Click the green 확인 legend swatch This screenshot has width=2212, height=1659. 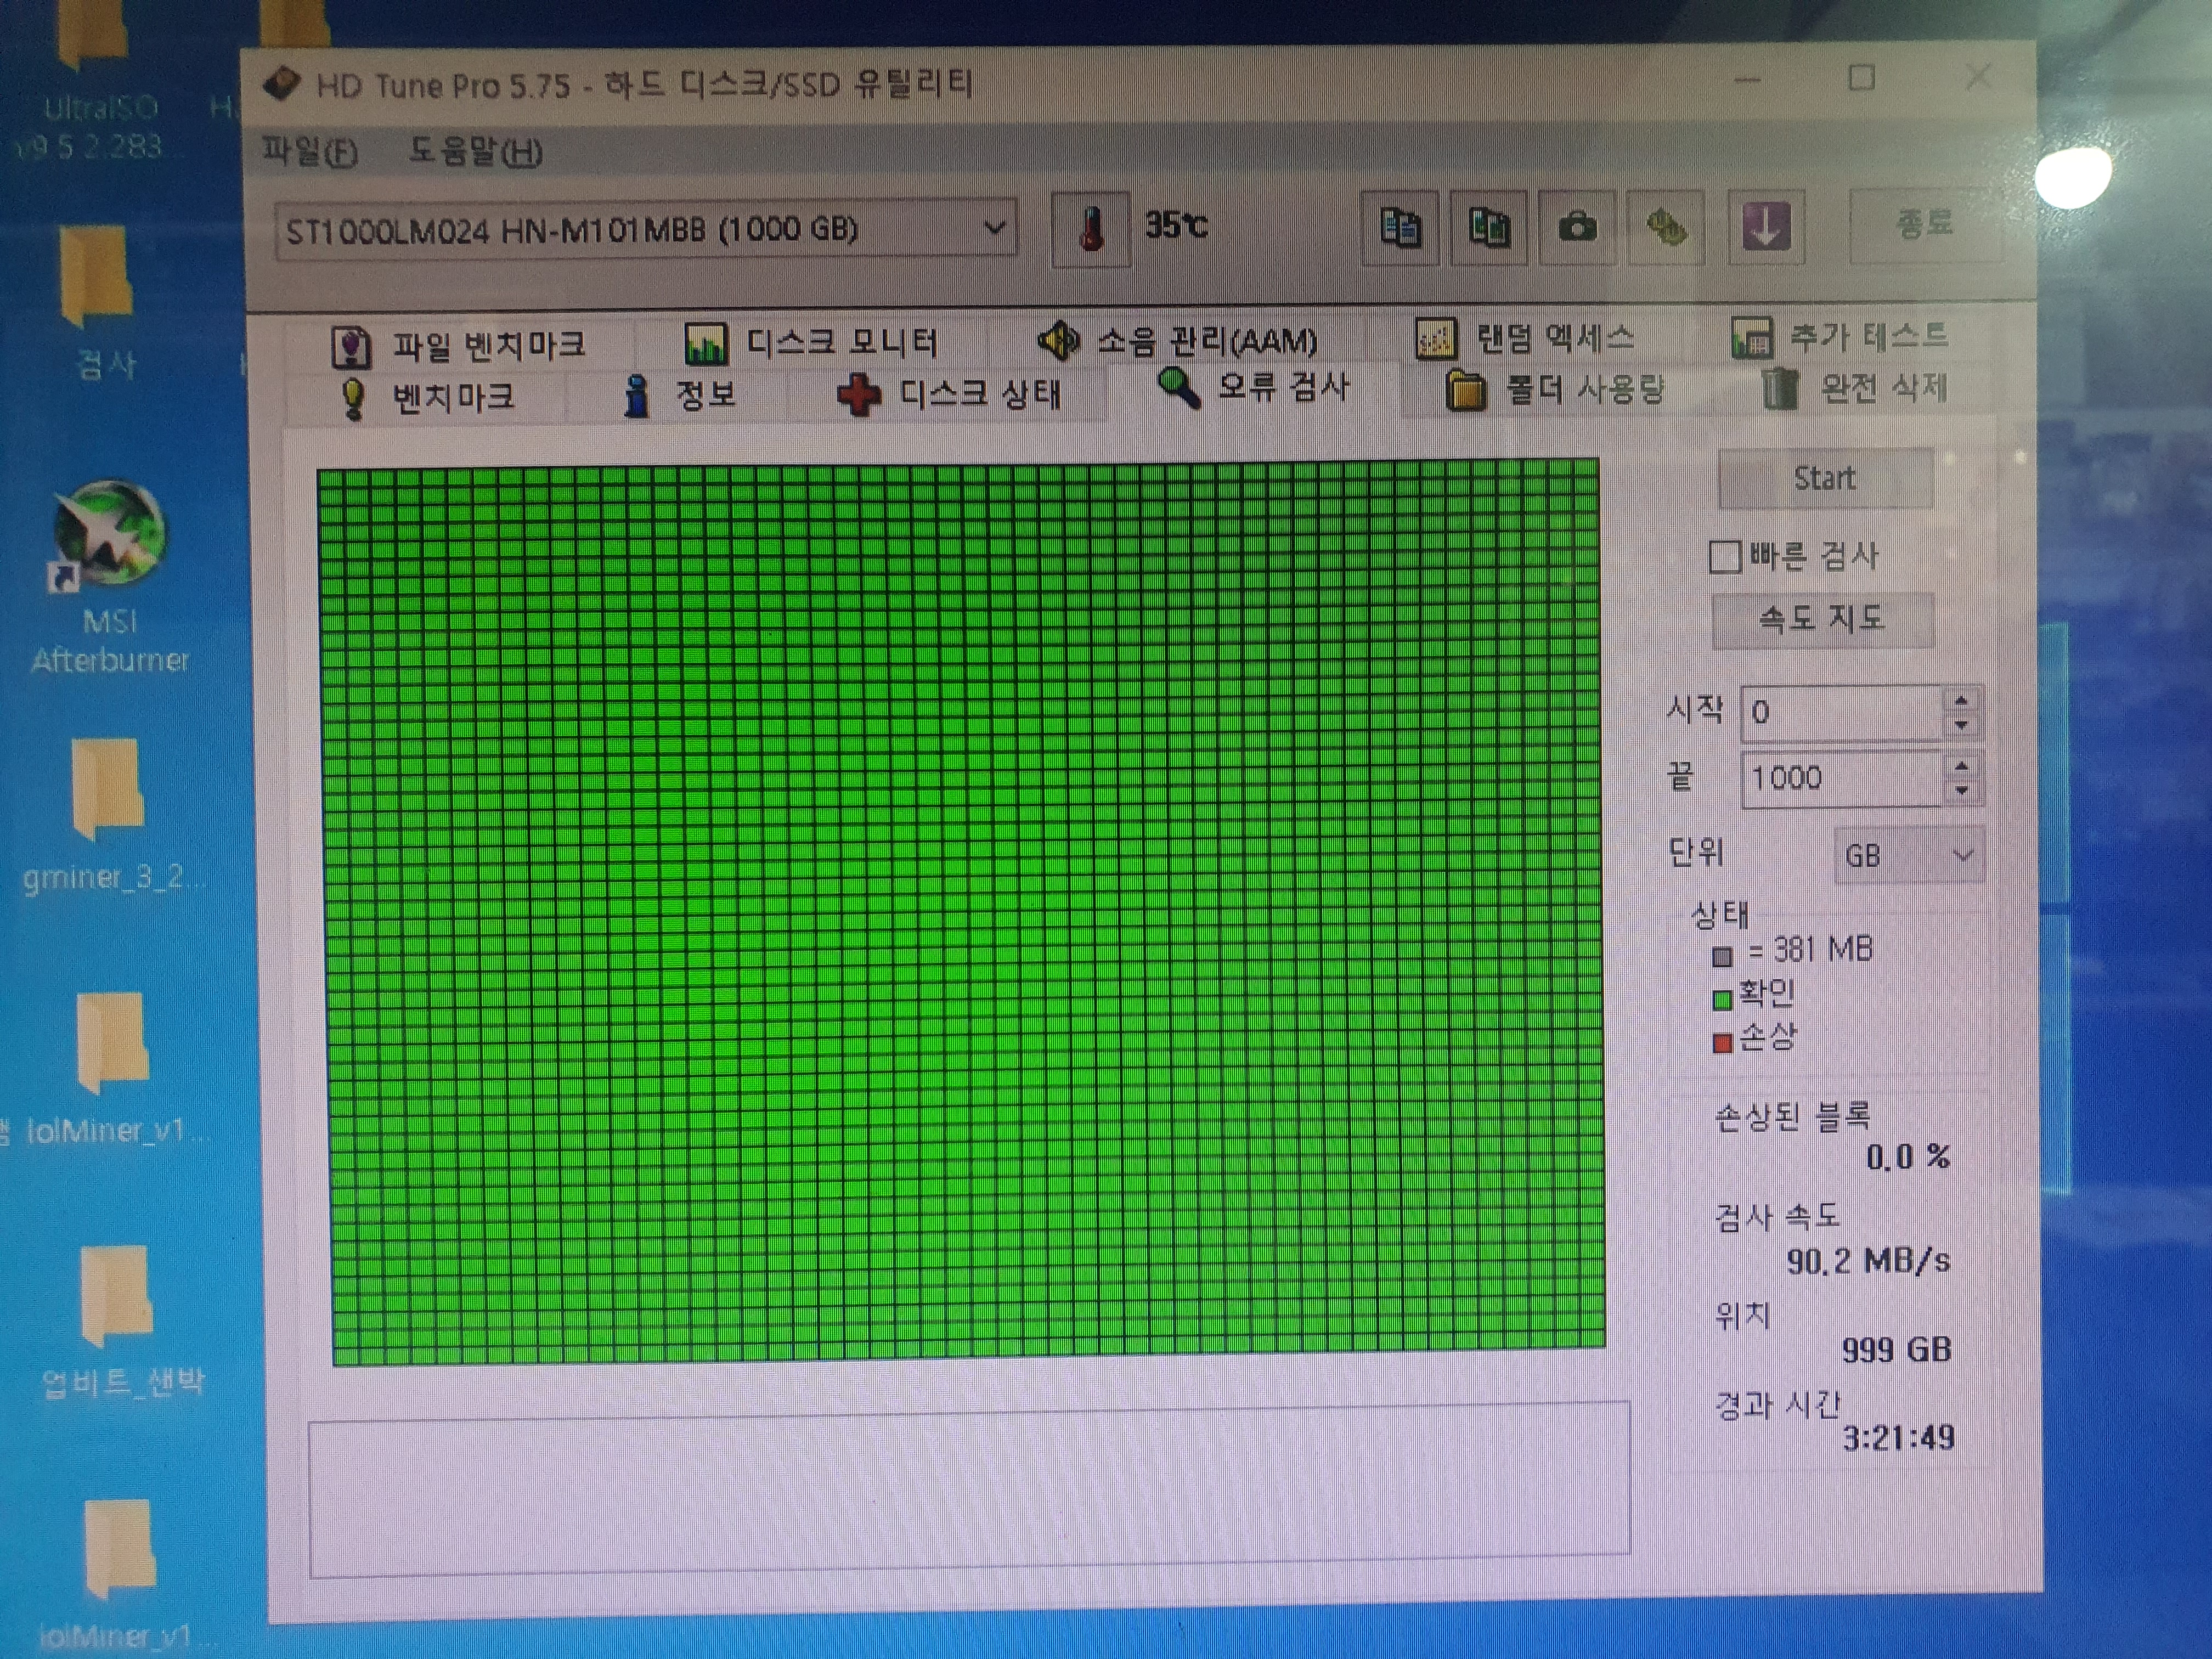(1722, 1000)
